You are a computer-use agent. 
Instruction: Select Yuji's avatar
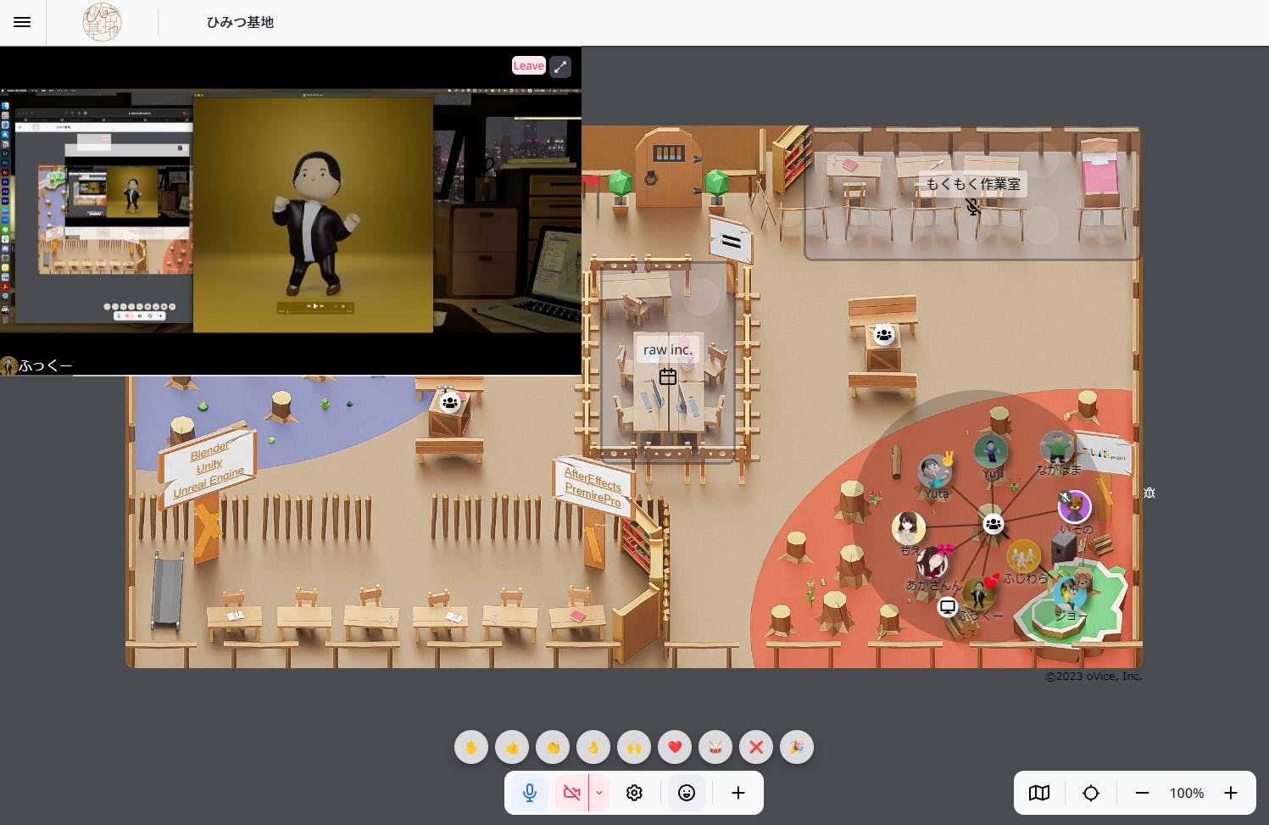990,452
